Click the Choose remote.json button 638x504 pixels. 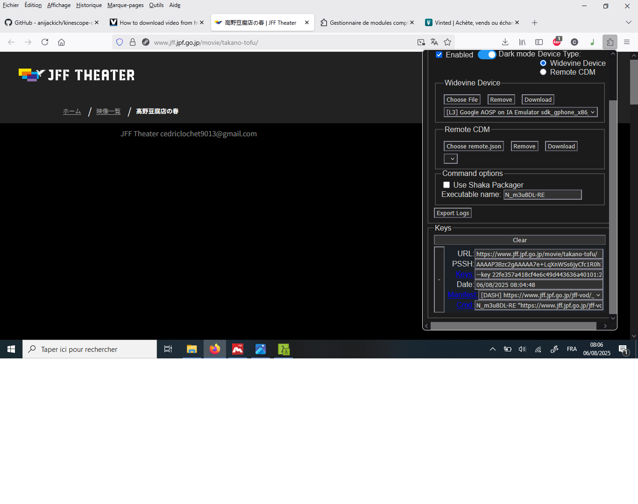pyautogui.click(x=474, y=146)
